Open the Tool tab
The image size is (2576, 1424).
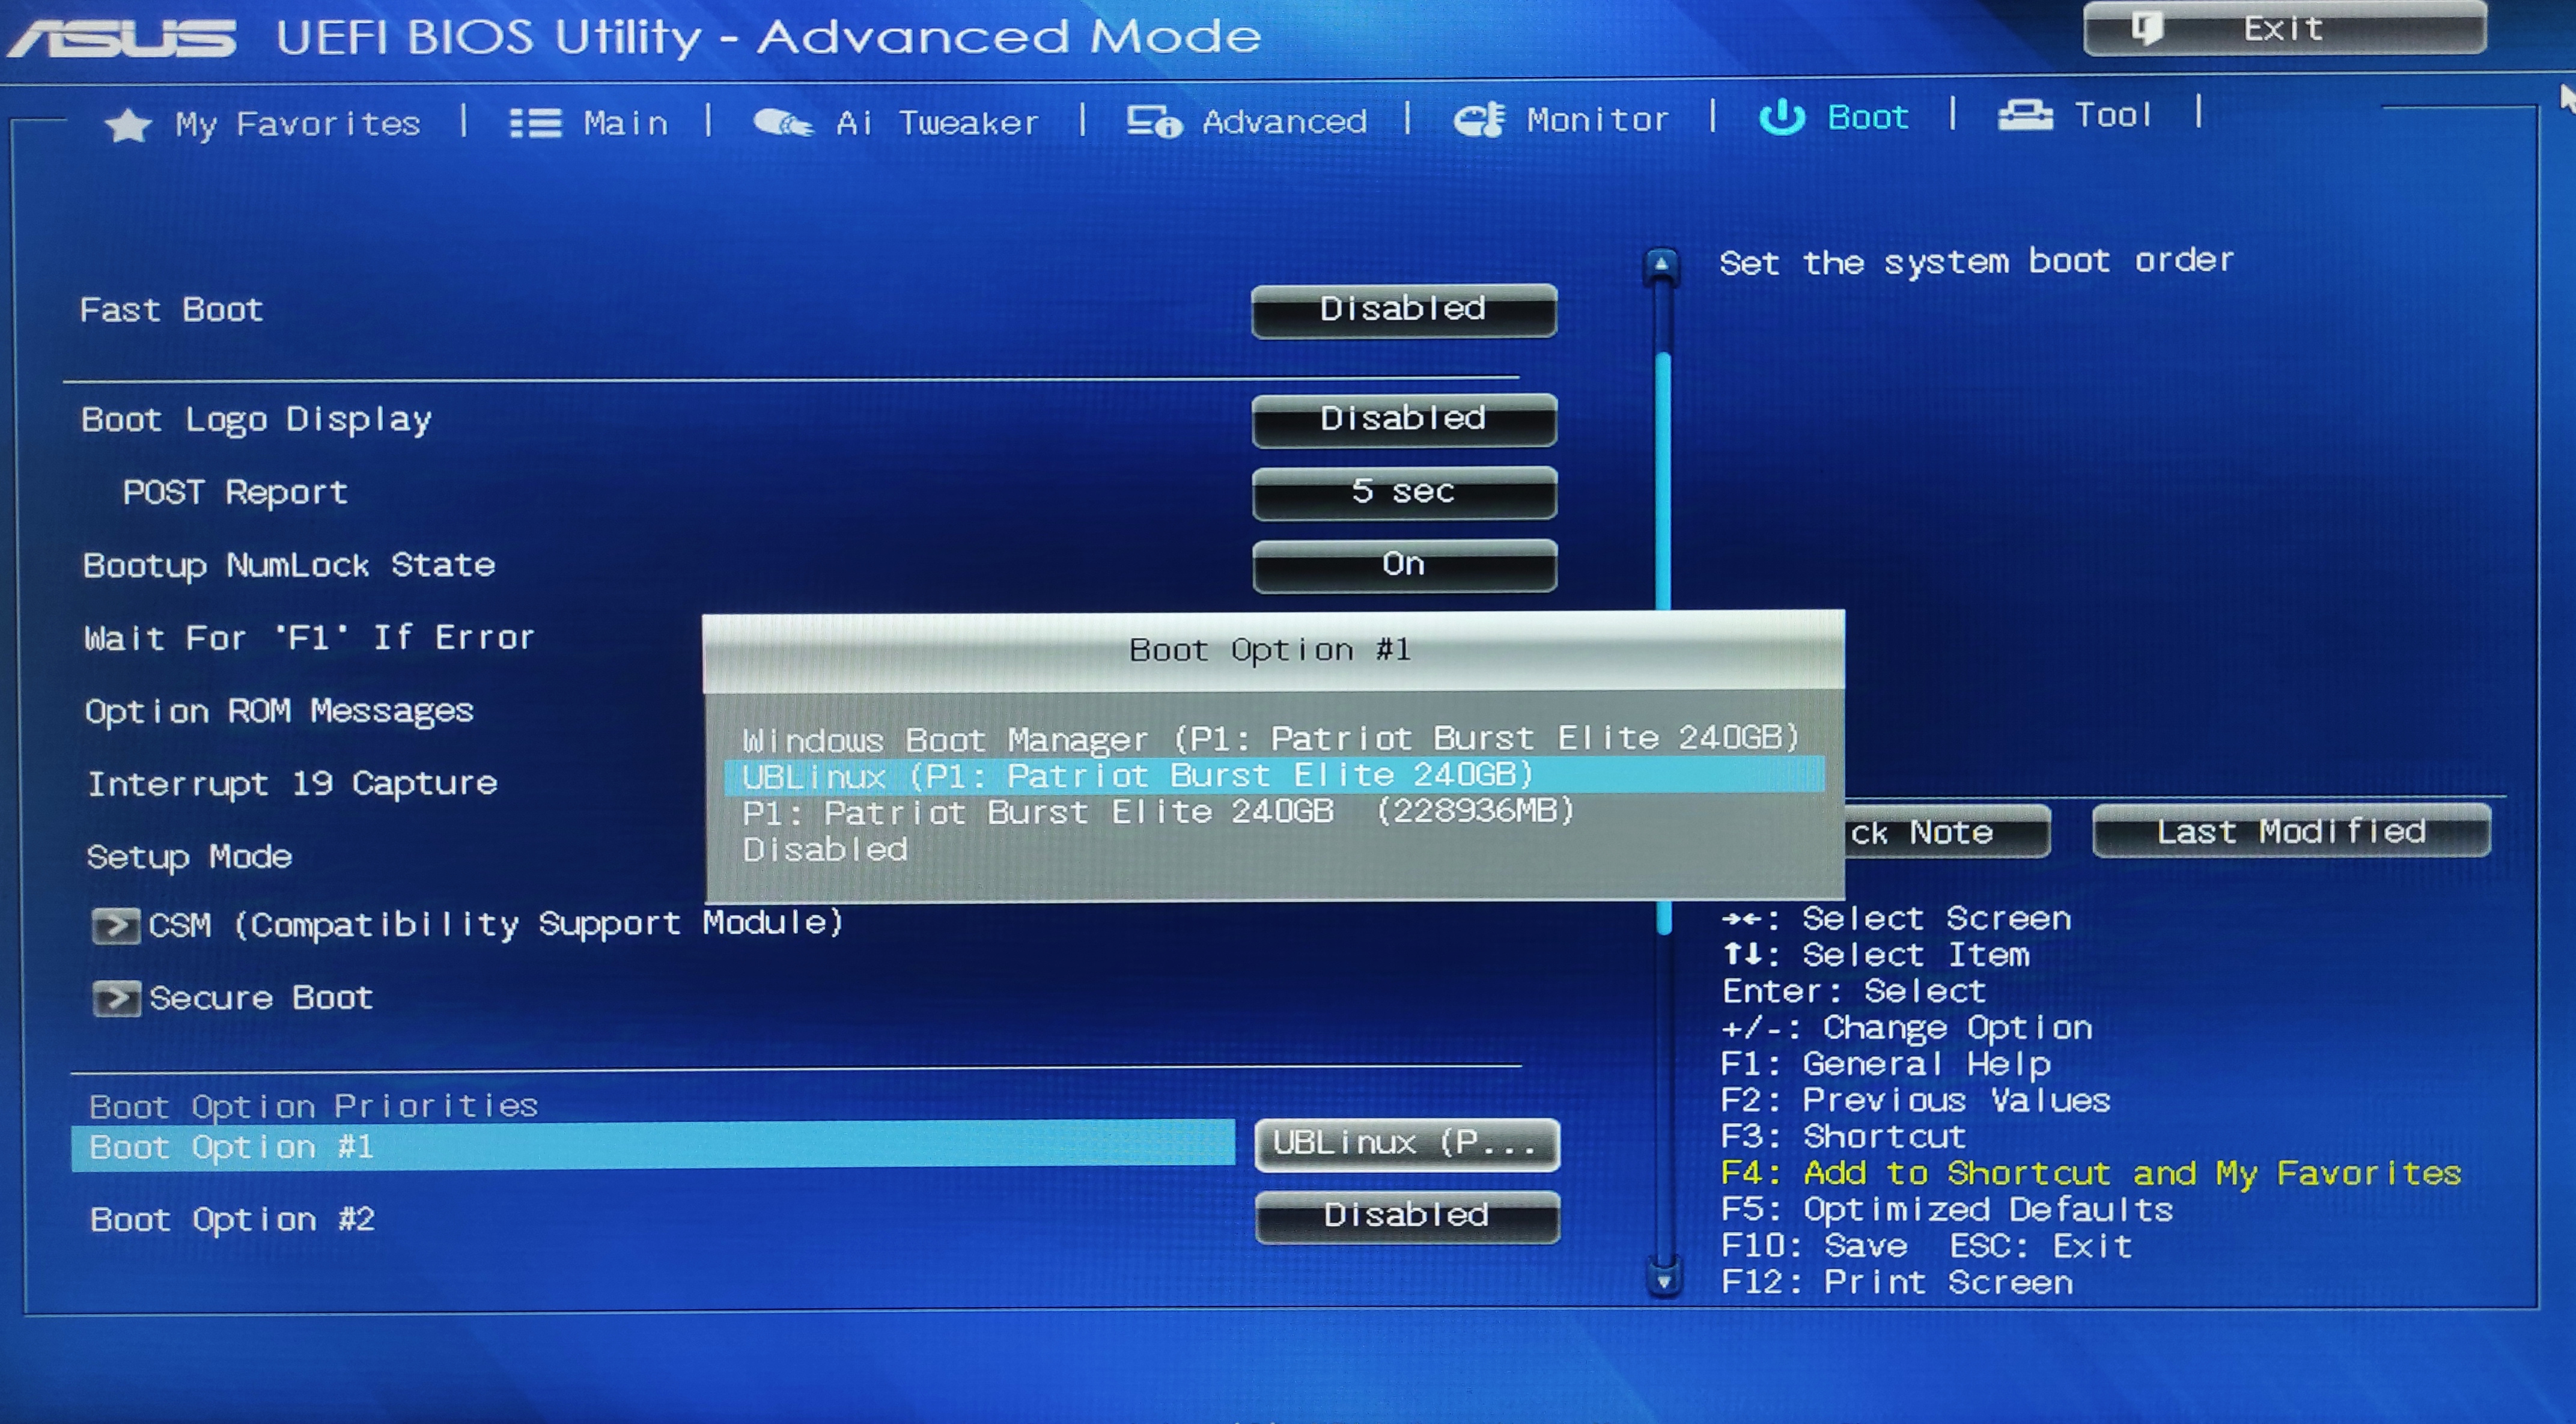pyautogui.click(x=2075, y=115)
